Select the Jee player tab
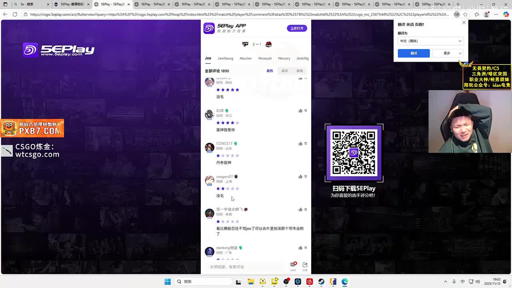The image size is (512, 288). click(x=208, y=58)
